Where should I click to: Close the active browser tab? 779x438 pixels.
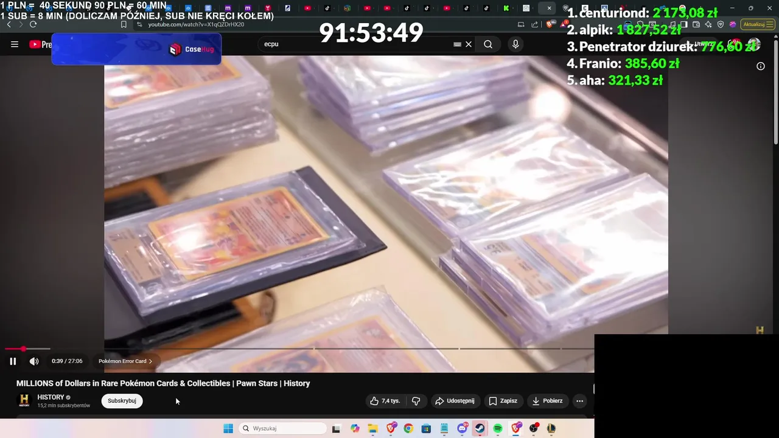(549, 8)
